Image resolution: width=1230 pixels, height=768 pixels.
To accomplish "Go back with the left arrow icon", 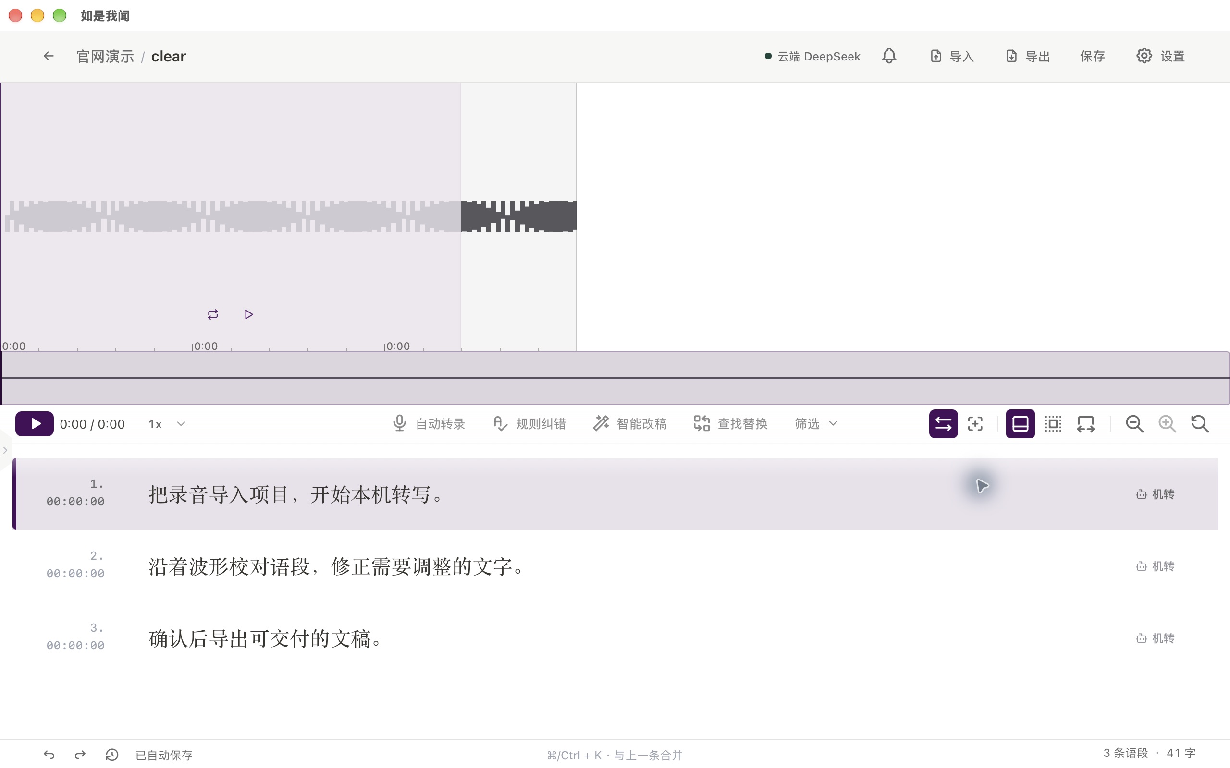I will coord(48,56).
